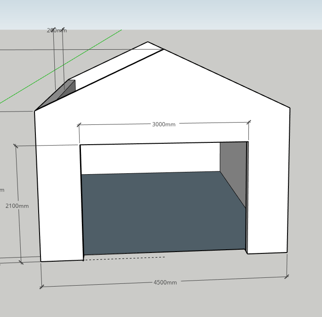The image size is (322, 317).
Task: Select the 2100mm dimension label
Action: point(17,206)
